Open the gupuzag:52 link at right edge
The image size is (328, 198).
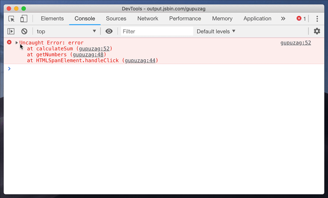[x=295, y=43]
